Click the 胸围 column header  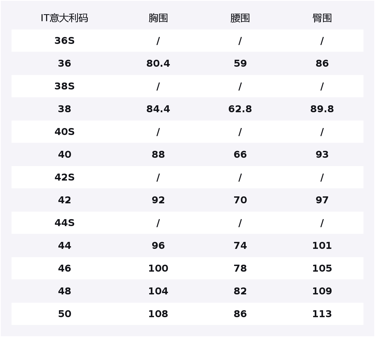point(158,18)
